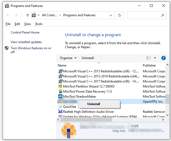
Task: Choose Uninstall from the context menu
Action: coord(94,104)
